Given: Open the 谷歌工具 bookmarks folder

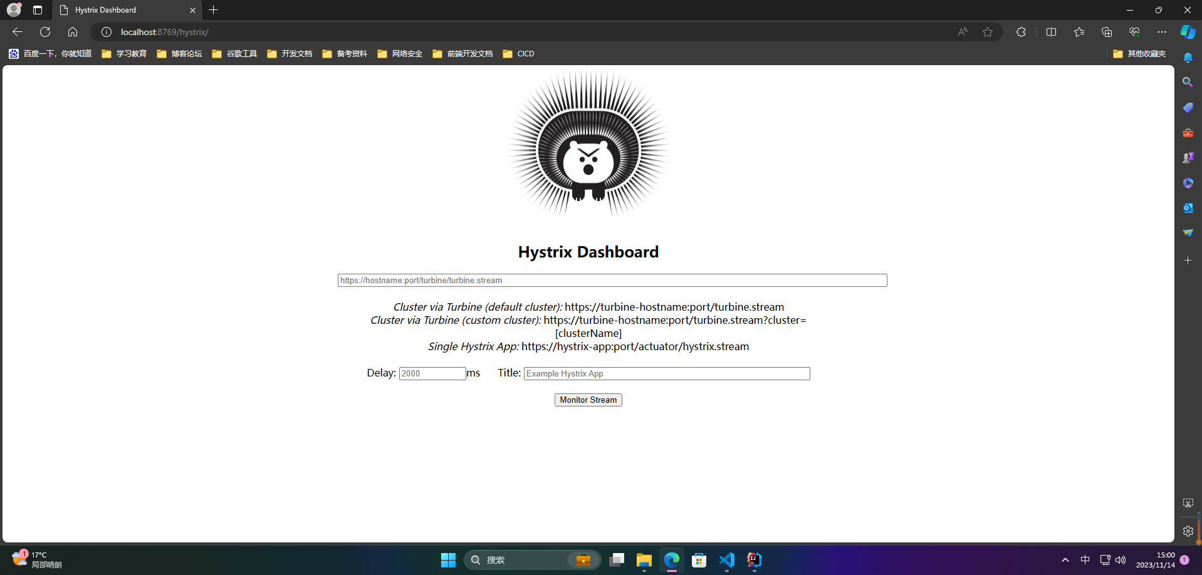Looking at the screenshot, I should point(234,54).
